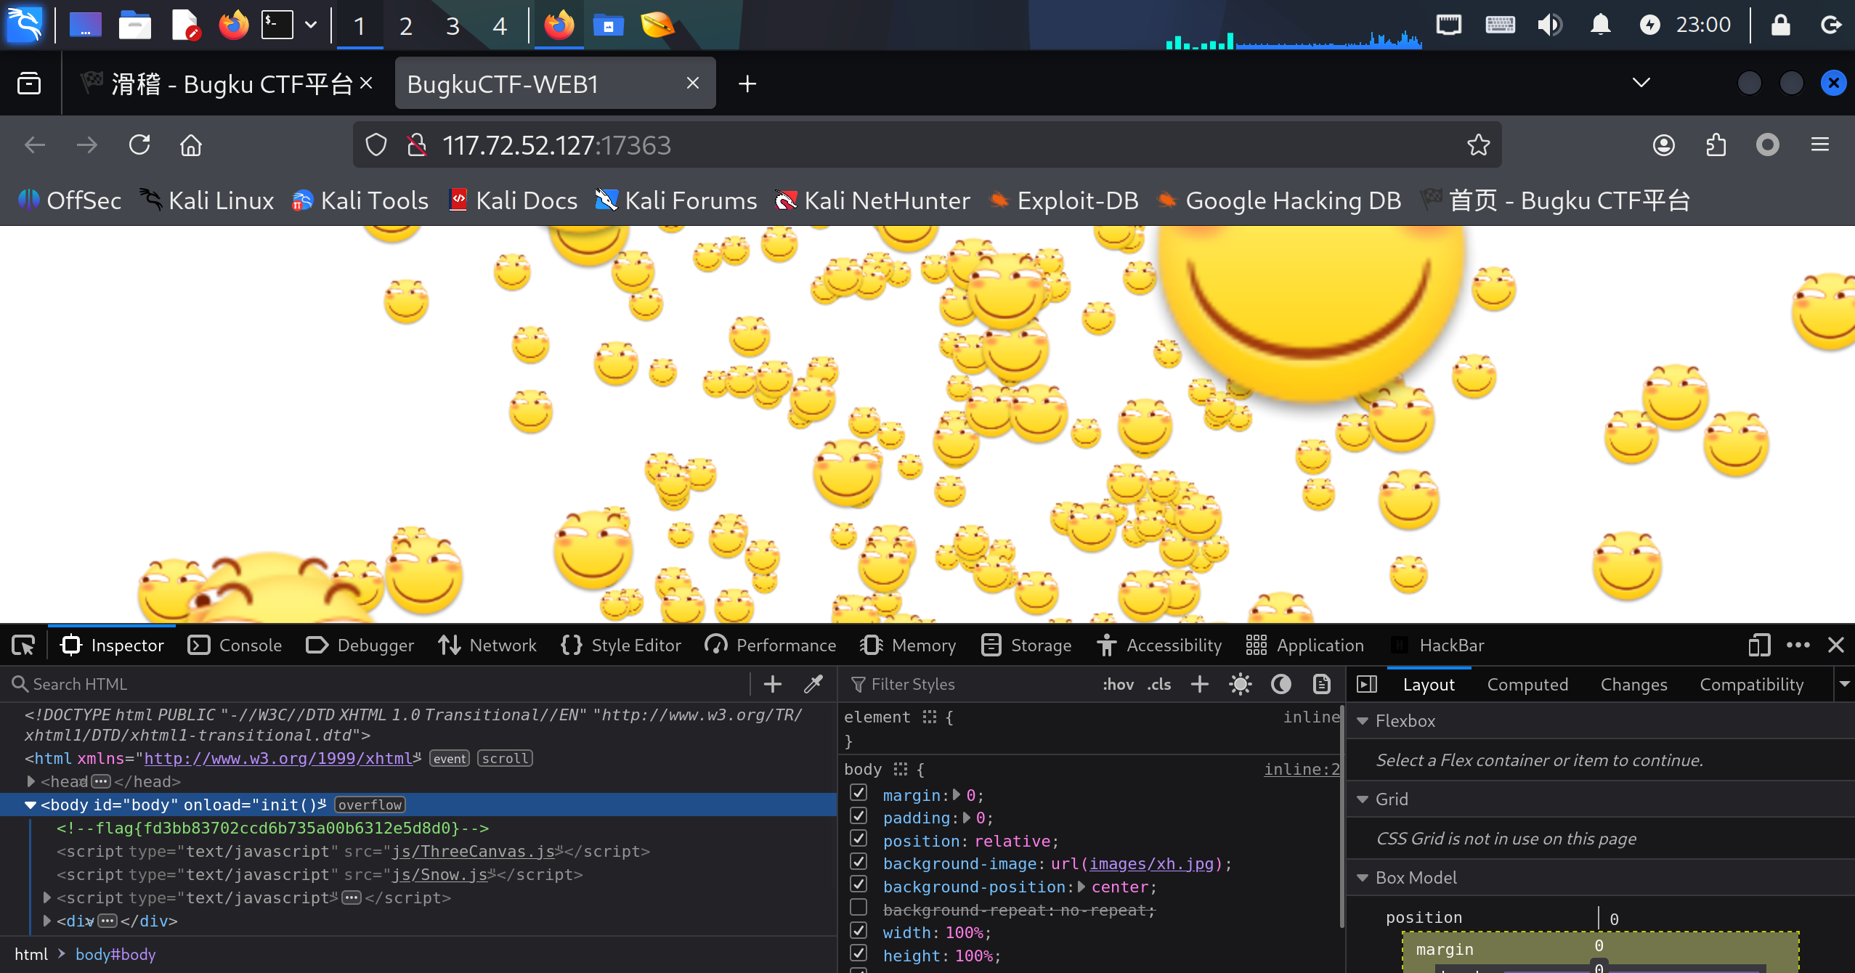
Task: Switch to workspace 3
Action: tap(452, 26)
